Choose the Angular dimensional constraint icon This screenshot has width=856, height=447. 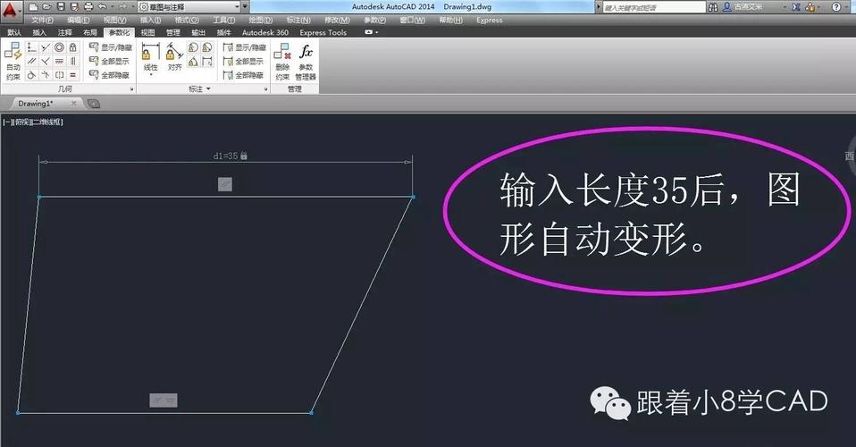coord(193,62)
